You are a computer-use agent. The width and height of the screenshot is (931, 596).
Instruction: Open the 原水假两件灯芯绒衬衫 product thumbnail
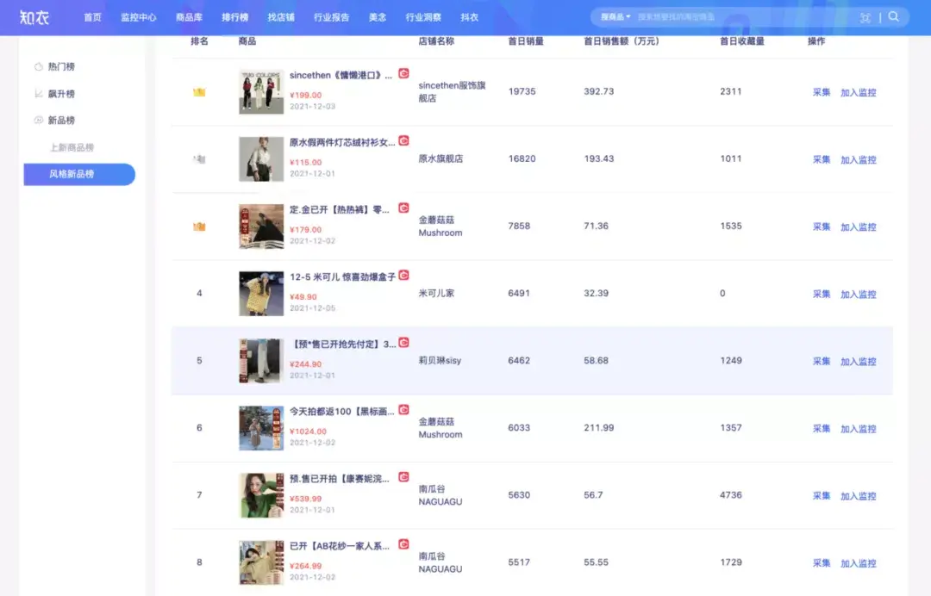[x=261, y=159]
